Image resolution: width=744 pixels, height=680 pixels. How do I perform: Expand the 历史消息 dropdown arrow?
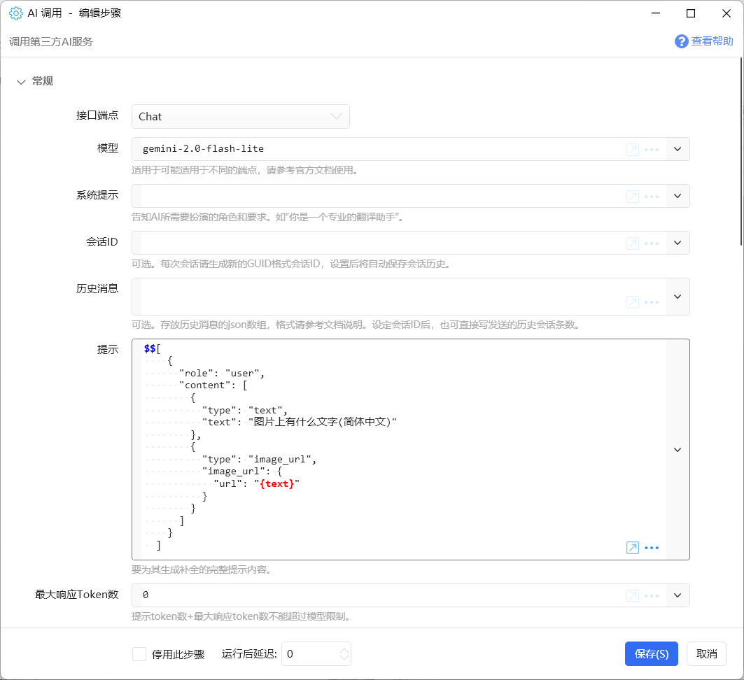click(678, 297)
